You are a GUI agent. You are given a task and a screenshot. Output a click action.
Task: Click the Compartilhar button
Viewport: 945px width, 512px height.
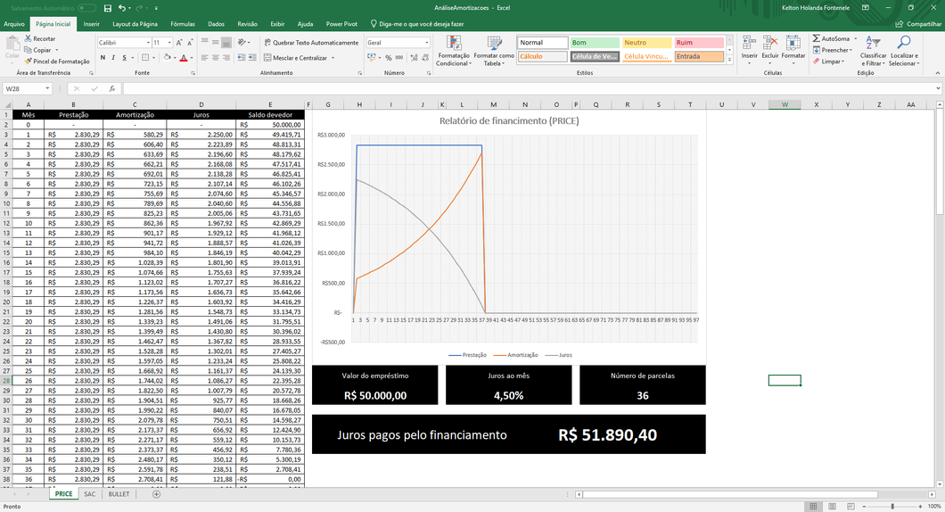point(919,24)
